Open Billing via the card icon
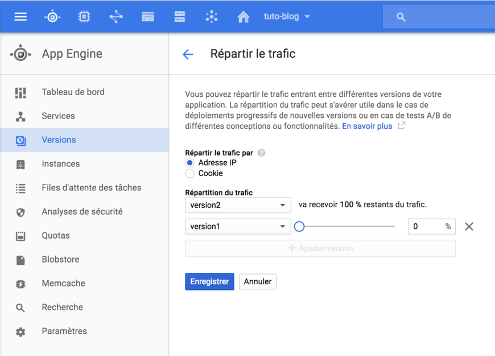This screenshot has height=356, width=495. click(148, 17)
